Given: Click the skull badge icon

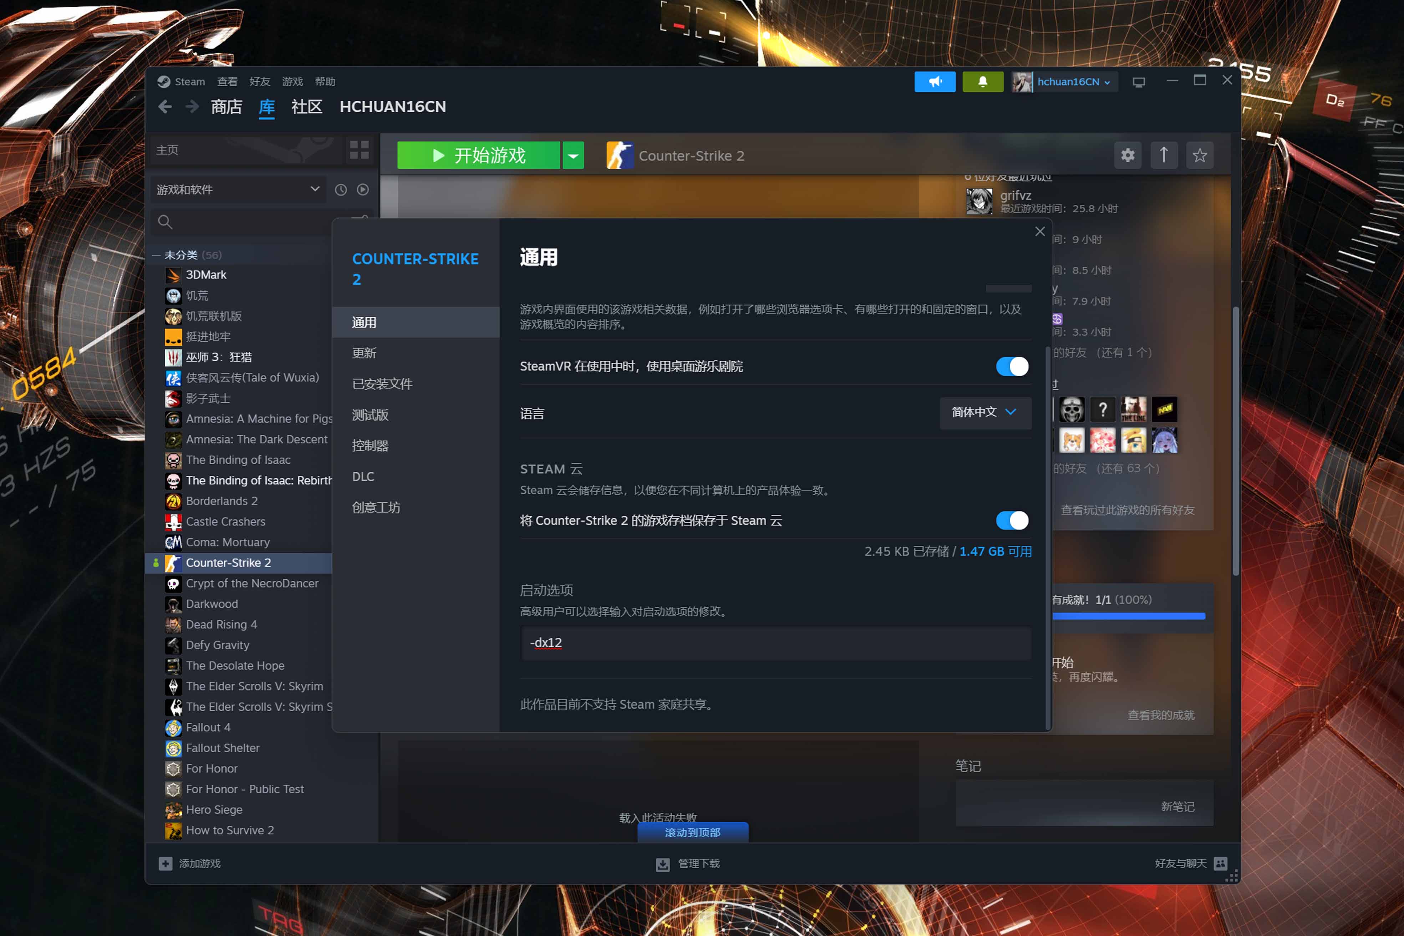Looking at the screenshot, I should click(1072, 409).
